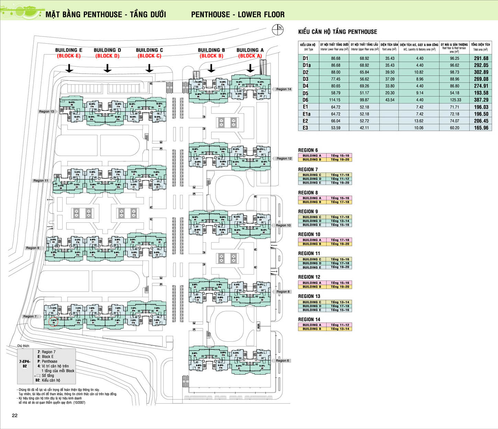
Task: Click the arrow pointing to Building B
Action: point(211,68)
